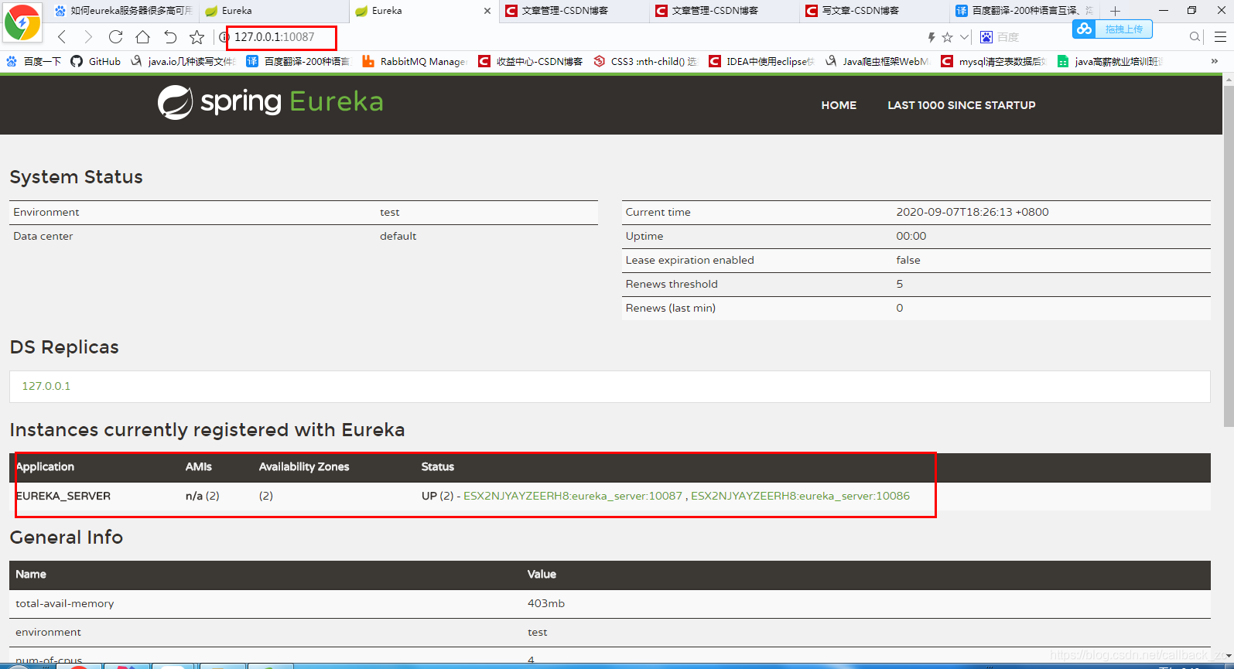Open IDEA中使用eclipse bookmark
Image resolution: width=1234 pixels, height=669 pixels.
pos(761,61)
